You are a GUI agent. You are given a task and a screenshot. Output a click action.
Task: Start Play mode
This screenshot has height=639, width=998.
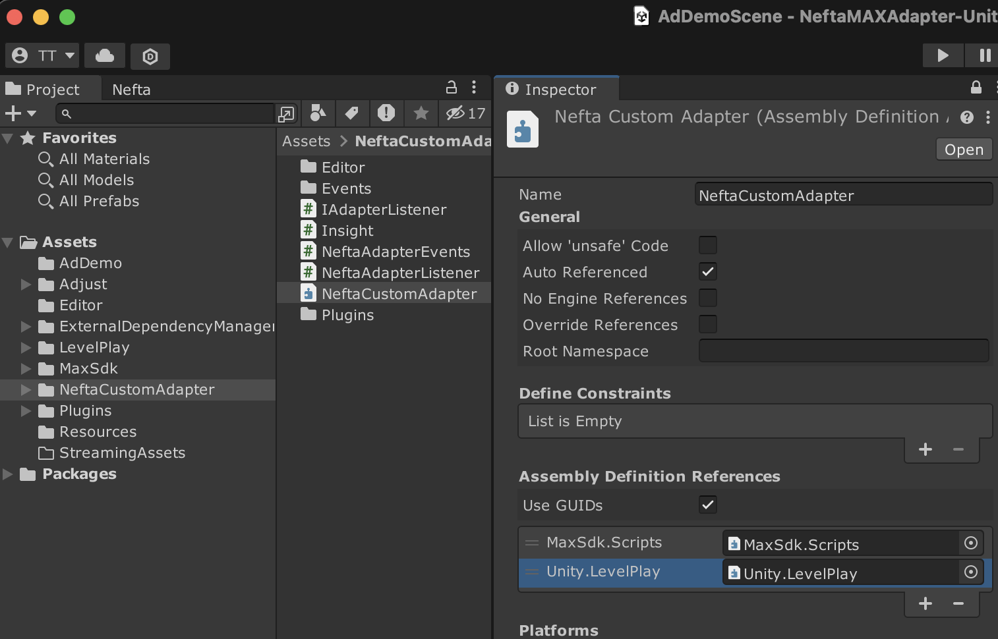point(943,56)
